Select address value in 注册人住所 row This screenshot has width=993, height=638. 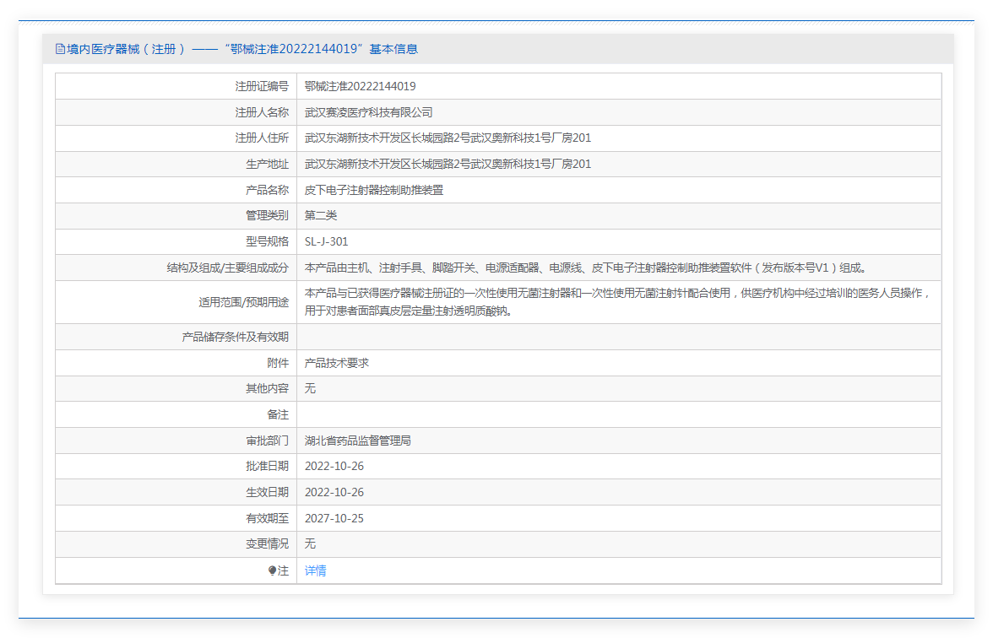coord(448,138)
